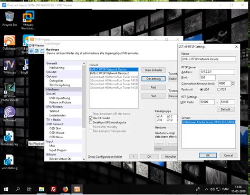Viewport: 250px width, 195px height.
Task: Select UDP protocol radio button
Action: [201, 89]
